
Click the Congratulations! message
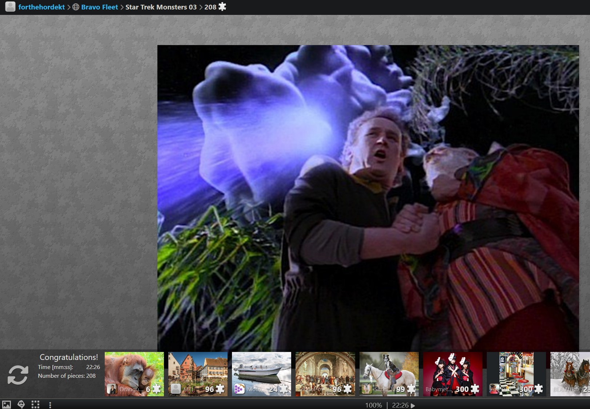pos(69,357)
